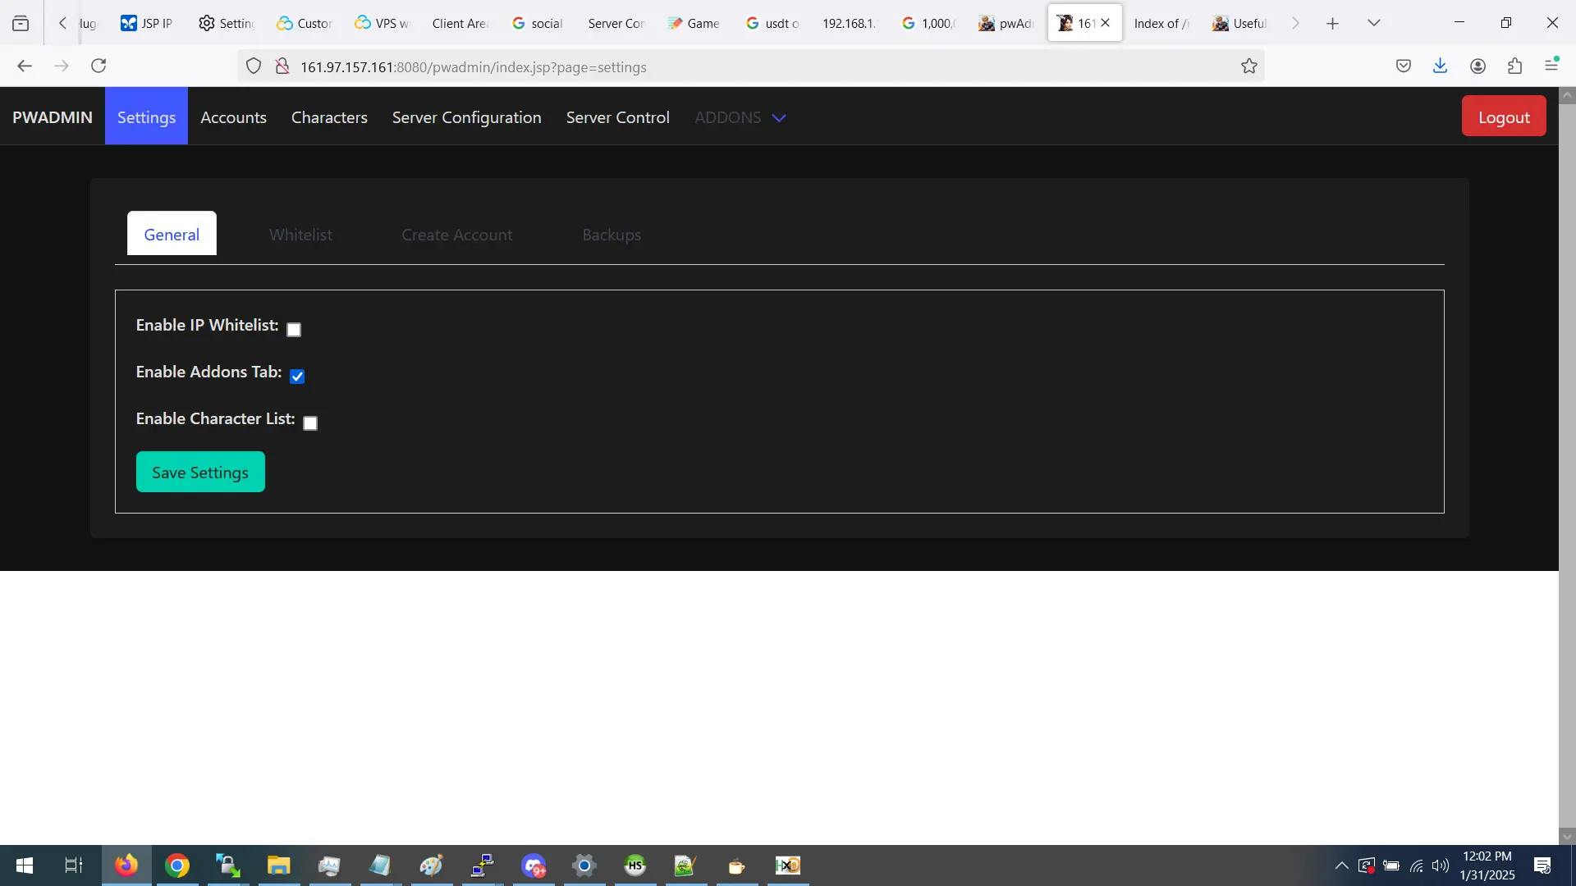Show hidden system tray icons
Screen dimensions: 1576x886
tap(1341, 865)
